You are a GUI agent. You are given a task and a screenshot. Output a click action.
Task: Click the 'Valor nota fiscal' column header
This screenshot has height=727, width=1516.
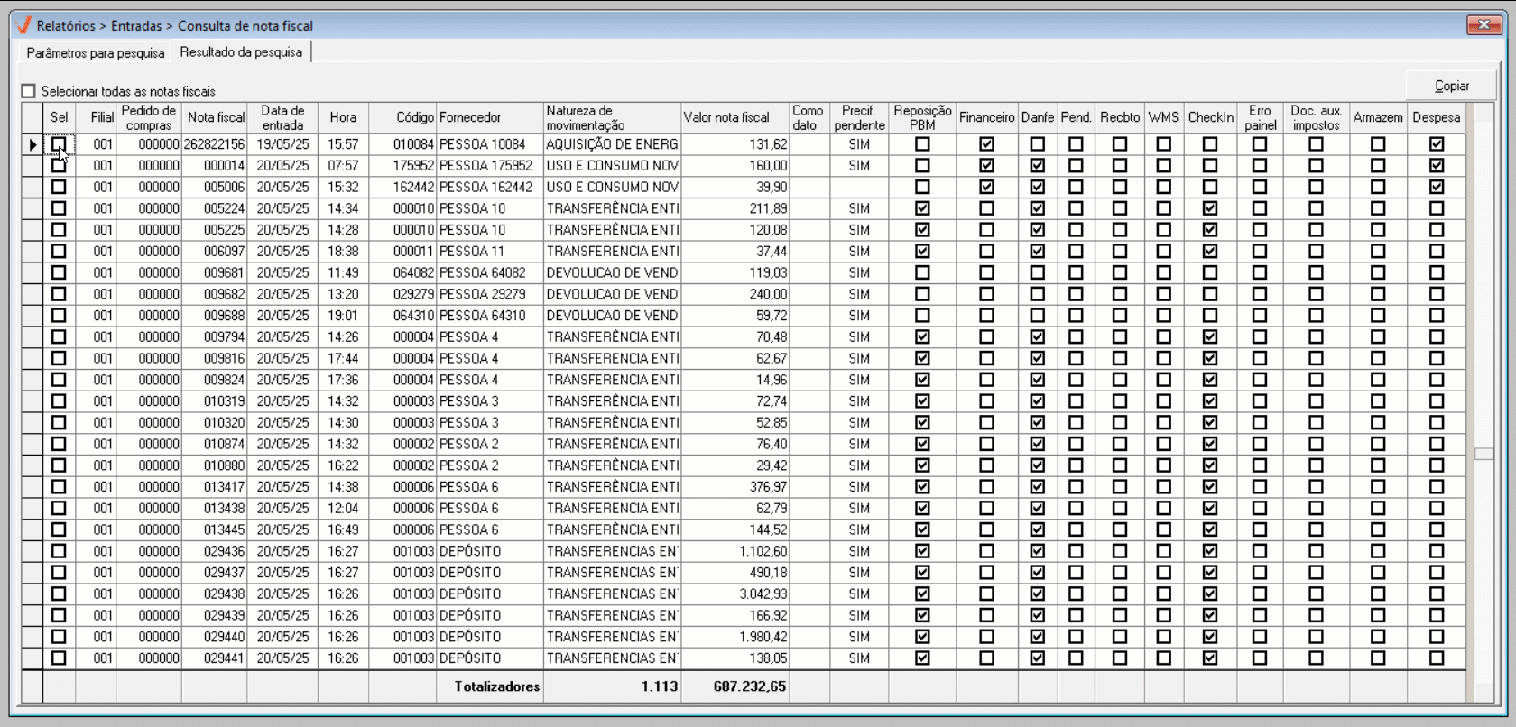(726, 117)
